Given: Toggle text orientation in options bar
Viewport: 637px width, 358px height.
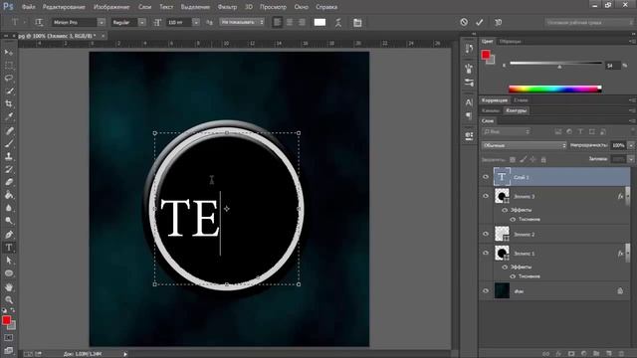Looking at the screenshot, I should (x=39, y=22).
